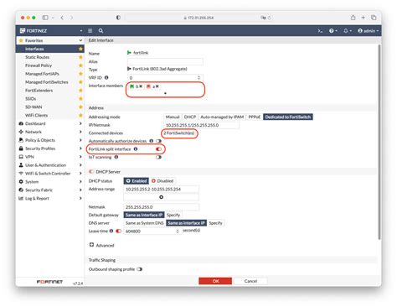Image resolution: width=397 pixels, height=307 pixels.
Task: Open Firewall Policy
Action: tap(39, 65)
